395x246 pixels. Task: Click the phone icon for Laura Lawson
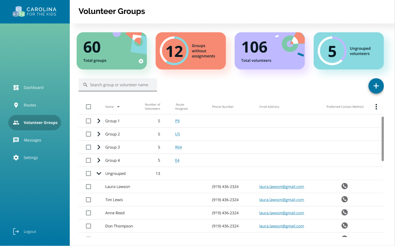click(345, 186)
